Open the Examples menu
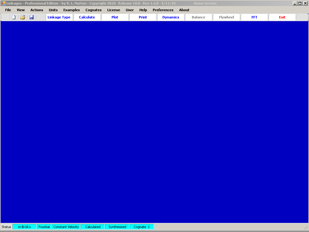Image resolution: width=309 pixels, height=232 pixels. coord(71,10)
